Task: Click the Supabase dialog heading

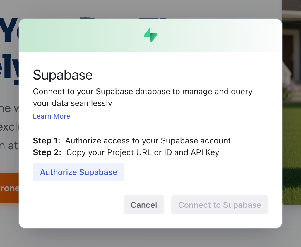Action: point(63,75)
